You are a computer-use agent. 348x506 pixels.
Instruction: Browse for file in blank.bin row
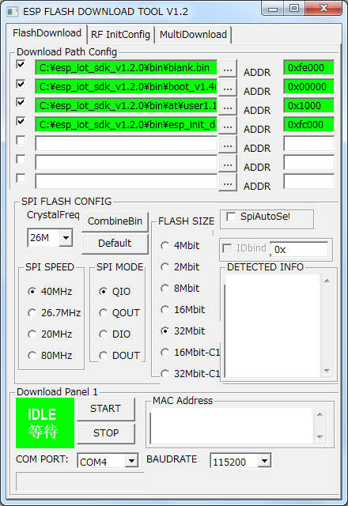[x=228, y=68]
